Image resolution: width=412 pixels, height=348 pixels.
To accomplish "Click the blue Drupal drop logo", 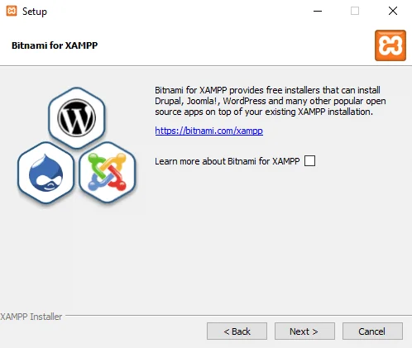I will [46, 173].
